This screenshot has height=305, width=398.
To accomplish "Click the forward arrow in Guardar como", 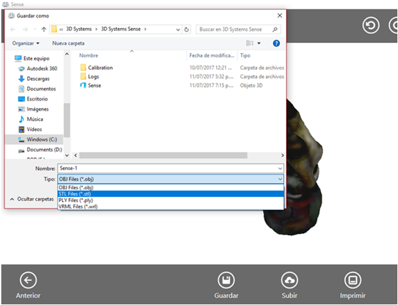I will pyautogui.click(x=25, y=29).
